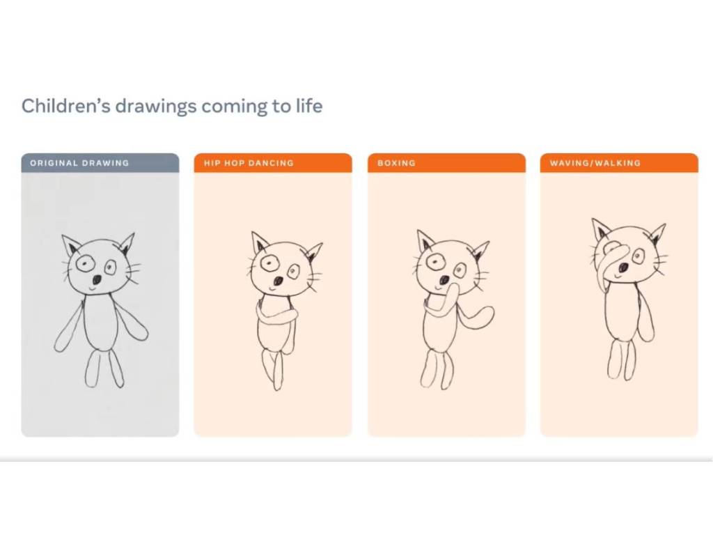The image size is (713, 535).
Task: Click the hip hop cat's left ear
Action: pyautogui.click(x=259, y=242)
